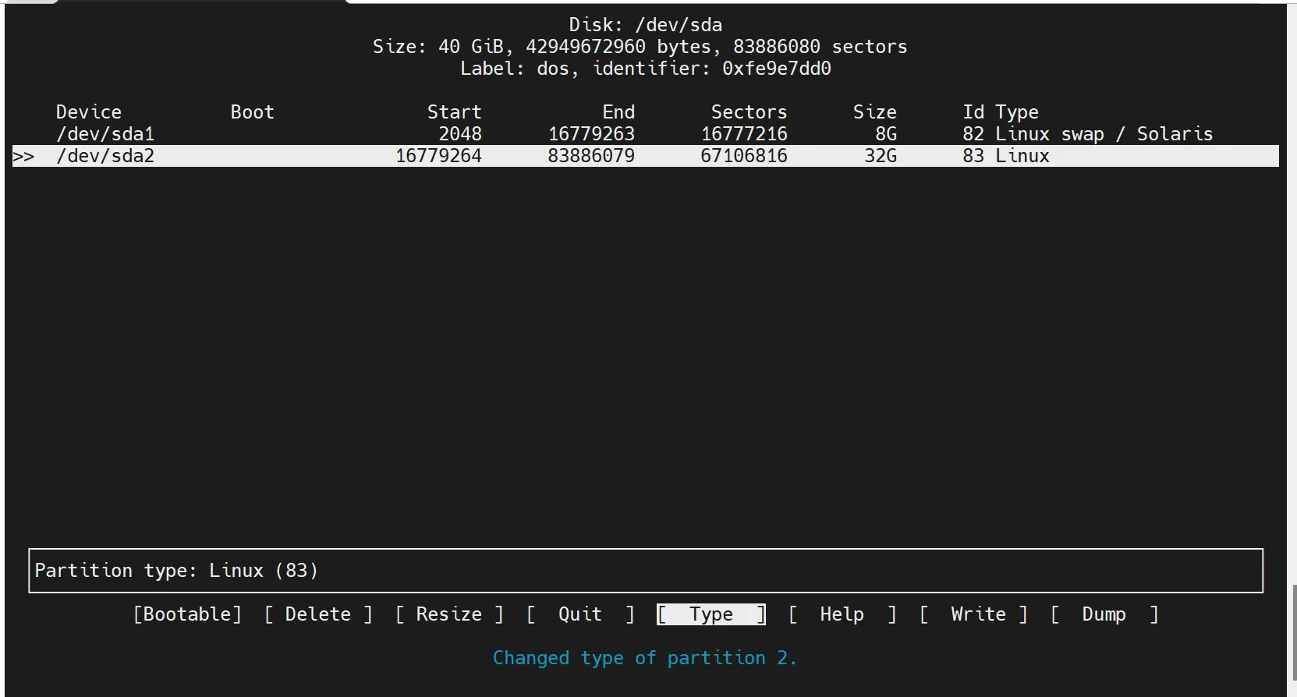Viewport: 1297px width, 697px height.
Task: Click the Boot column header
Action: click(252, 112)
